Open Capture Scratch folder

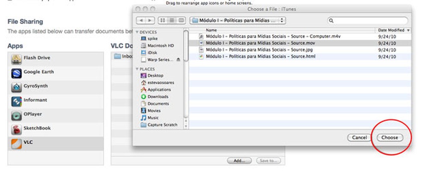click(159, 125)
